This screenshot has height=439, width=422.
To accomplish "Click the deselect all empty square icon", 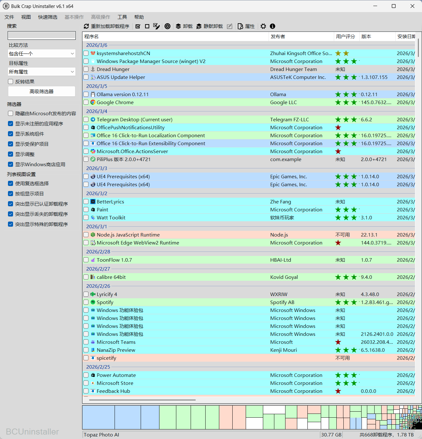I will tap(147, 26).
